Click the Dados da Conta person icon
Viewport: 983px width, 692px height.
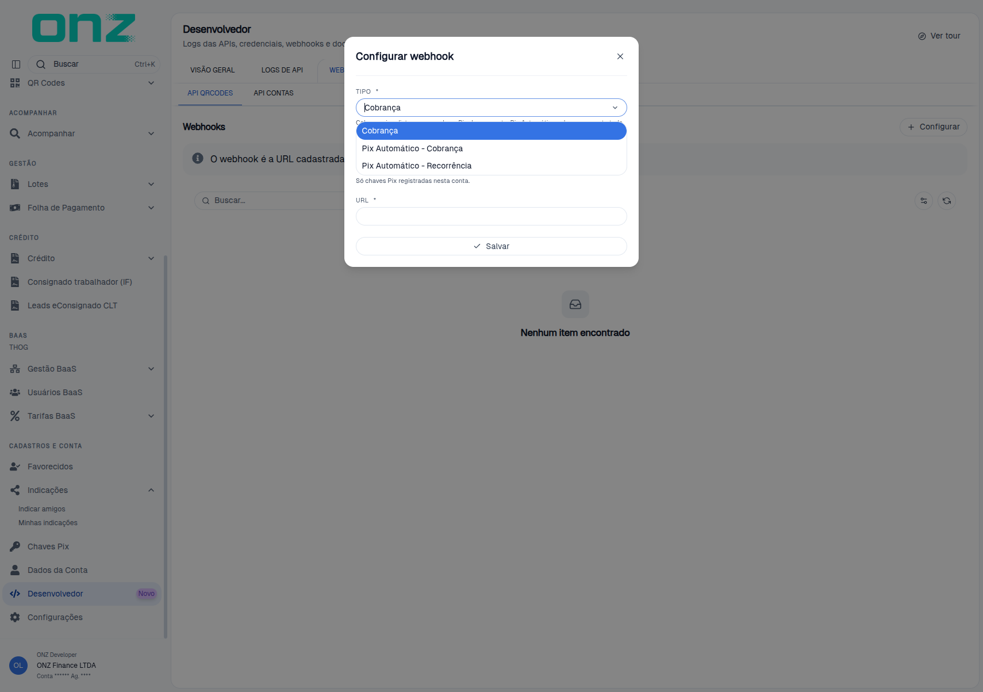(x=15, y=570)
